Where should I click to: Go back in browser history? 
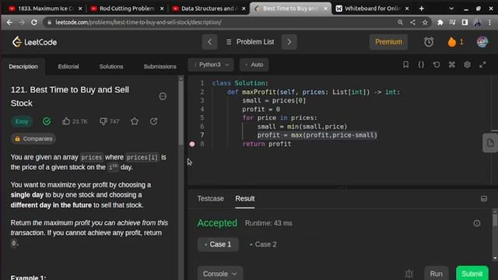tap(9, 23)
